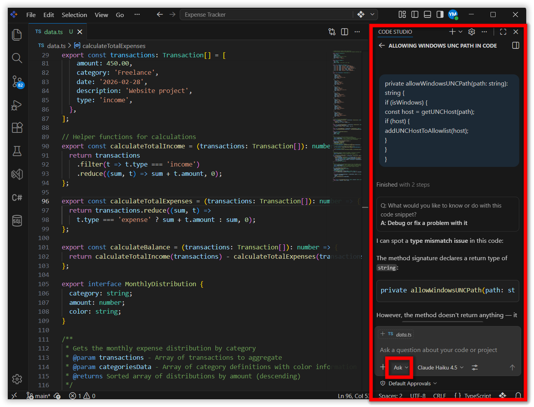534x407 pixels.
Task: Open Code Studio chat settings gear
Action: click(472, 32)
